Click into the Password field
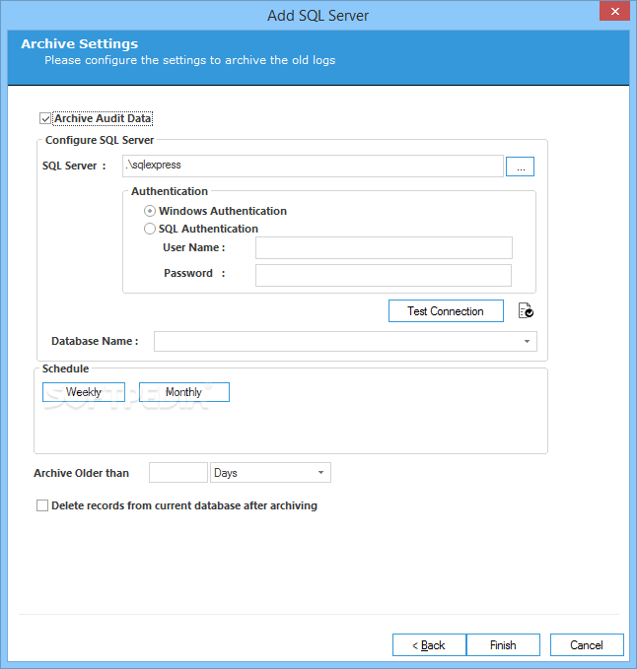This screenshot has width=637, height=669. pos(384,275)
